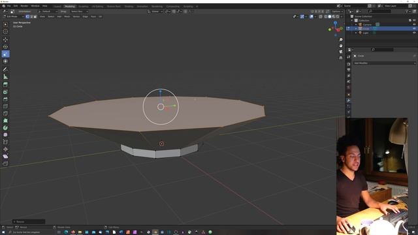Select the Move tool
418x235 pixels.
5,40
